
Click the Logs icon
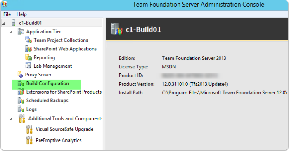click(21, 109)
